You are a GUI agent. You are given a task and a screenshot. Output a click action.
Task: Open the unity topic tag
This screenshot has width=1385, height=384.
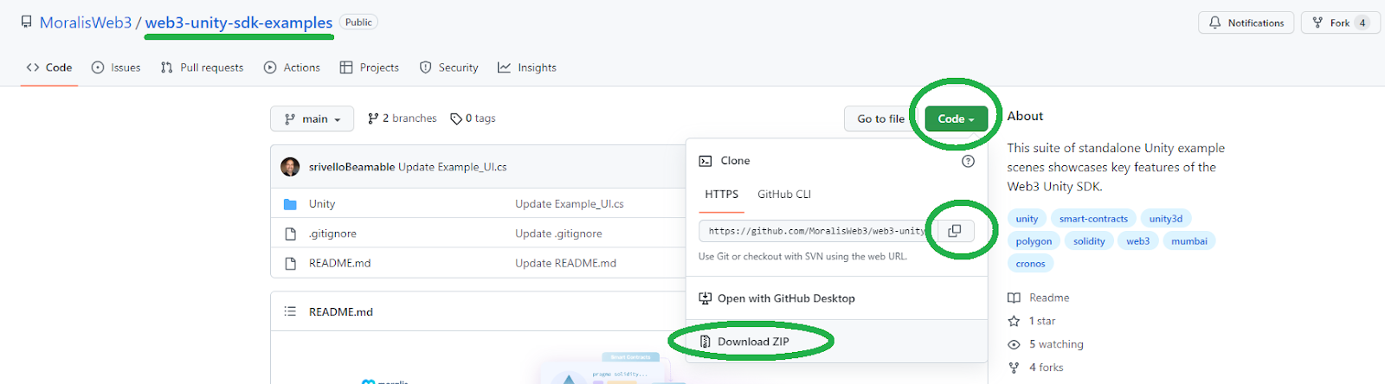click(1027, 219)
